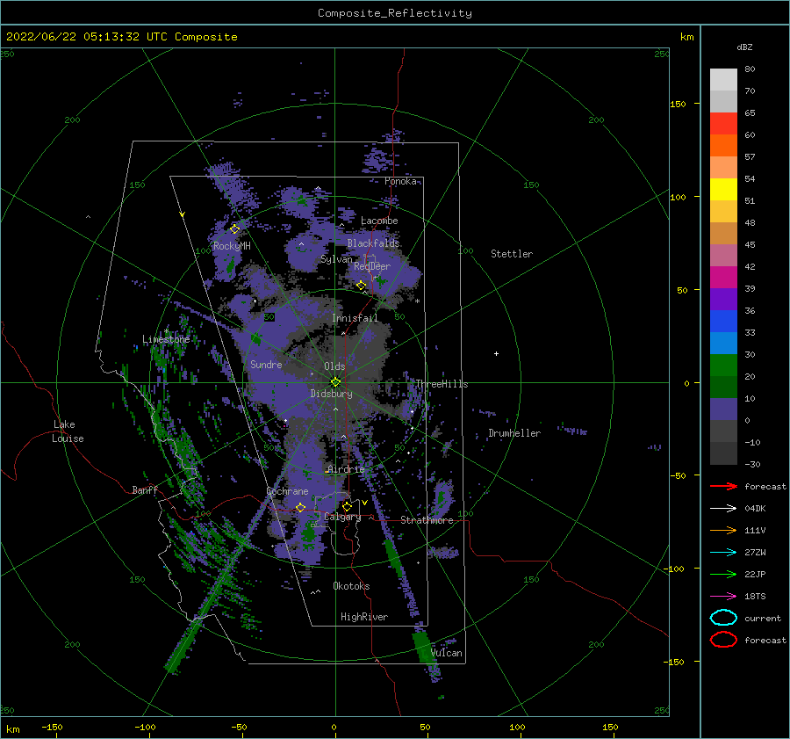This screenshot has height=739, width=790.
Task: Select the orange 111V arrow legend icon
Action: click(723, 530)
